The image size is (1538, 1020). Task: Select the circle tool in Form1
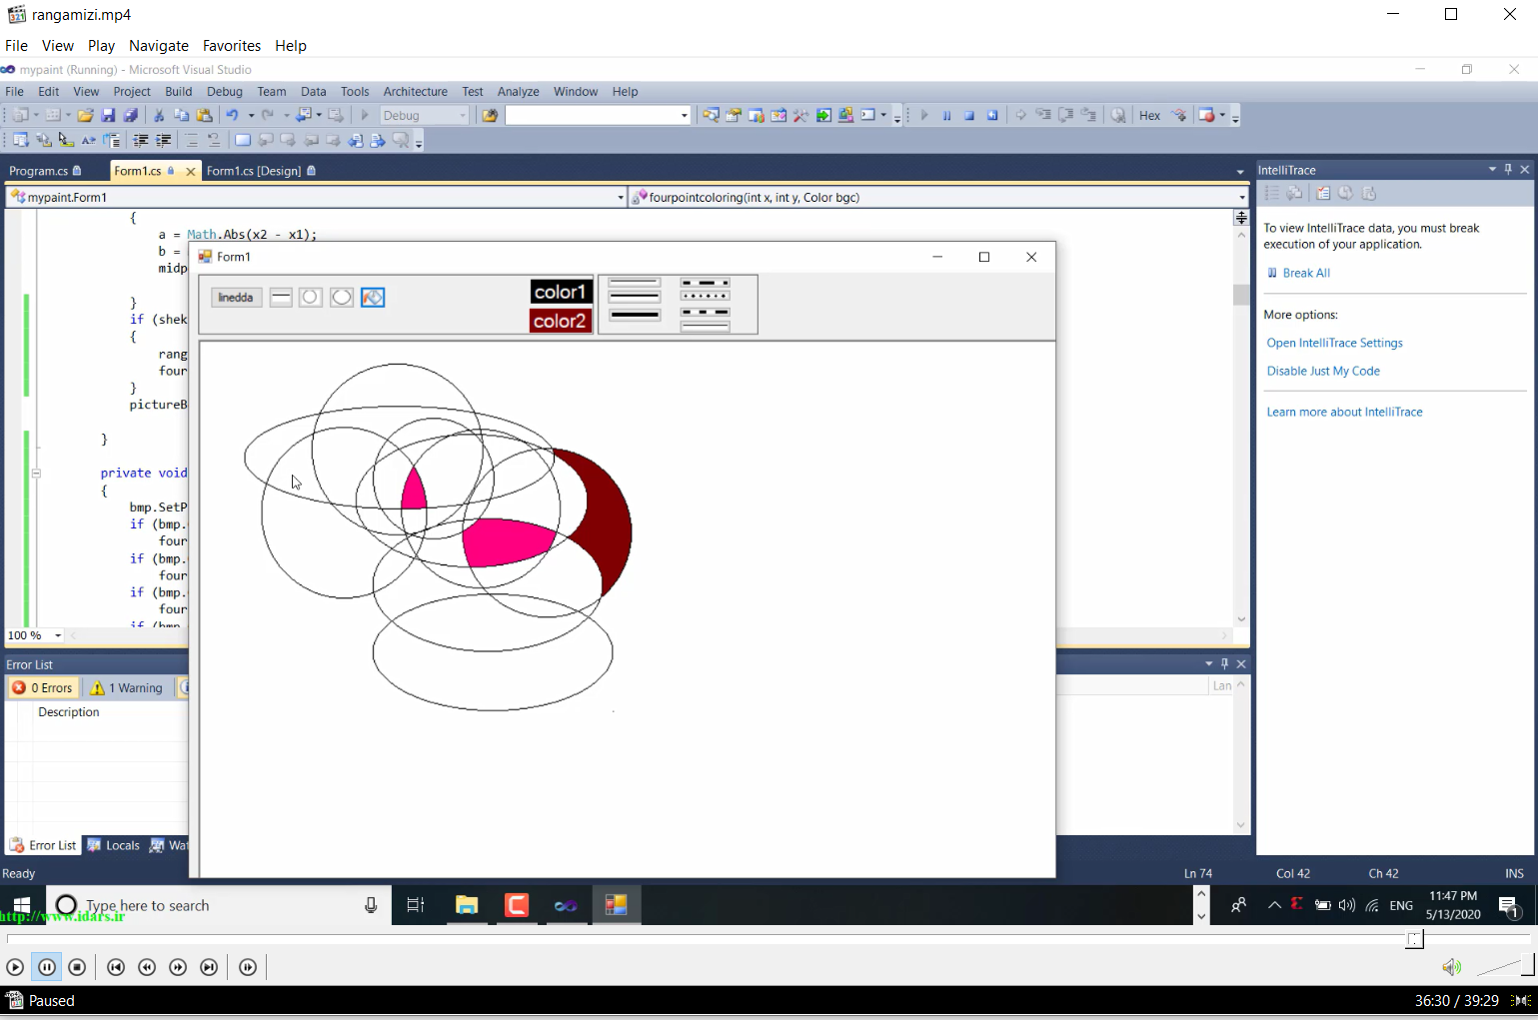[311, 298]
